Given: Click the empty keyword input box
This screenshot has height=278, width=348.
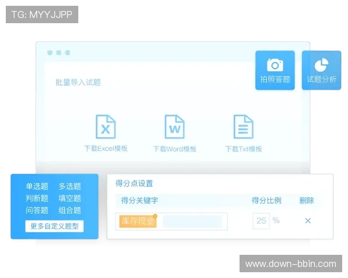Looking at the screenshot, I should (x=192, y=221).
